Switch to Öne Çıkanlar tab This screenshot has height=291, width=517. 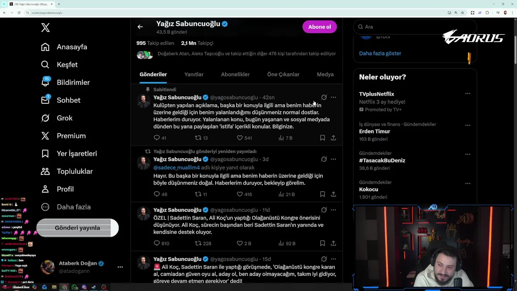point(283,74)
